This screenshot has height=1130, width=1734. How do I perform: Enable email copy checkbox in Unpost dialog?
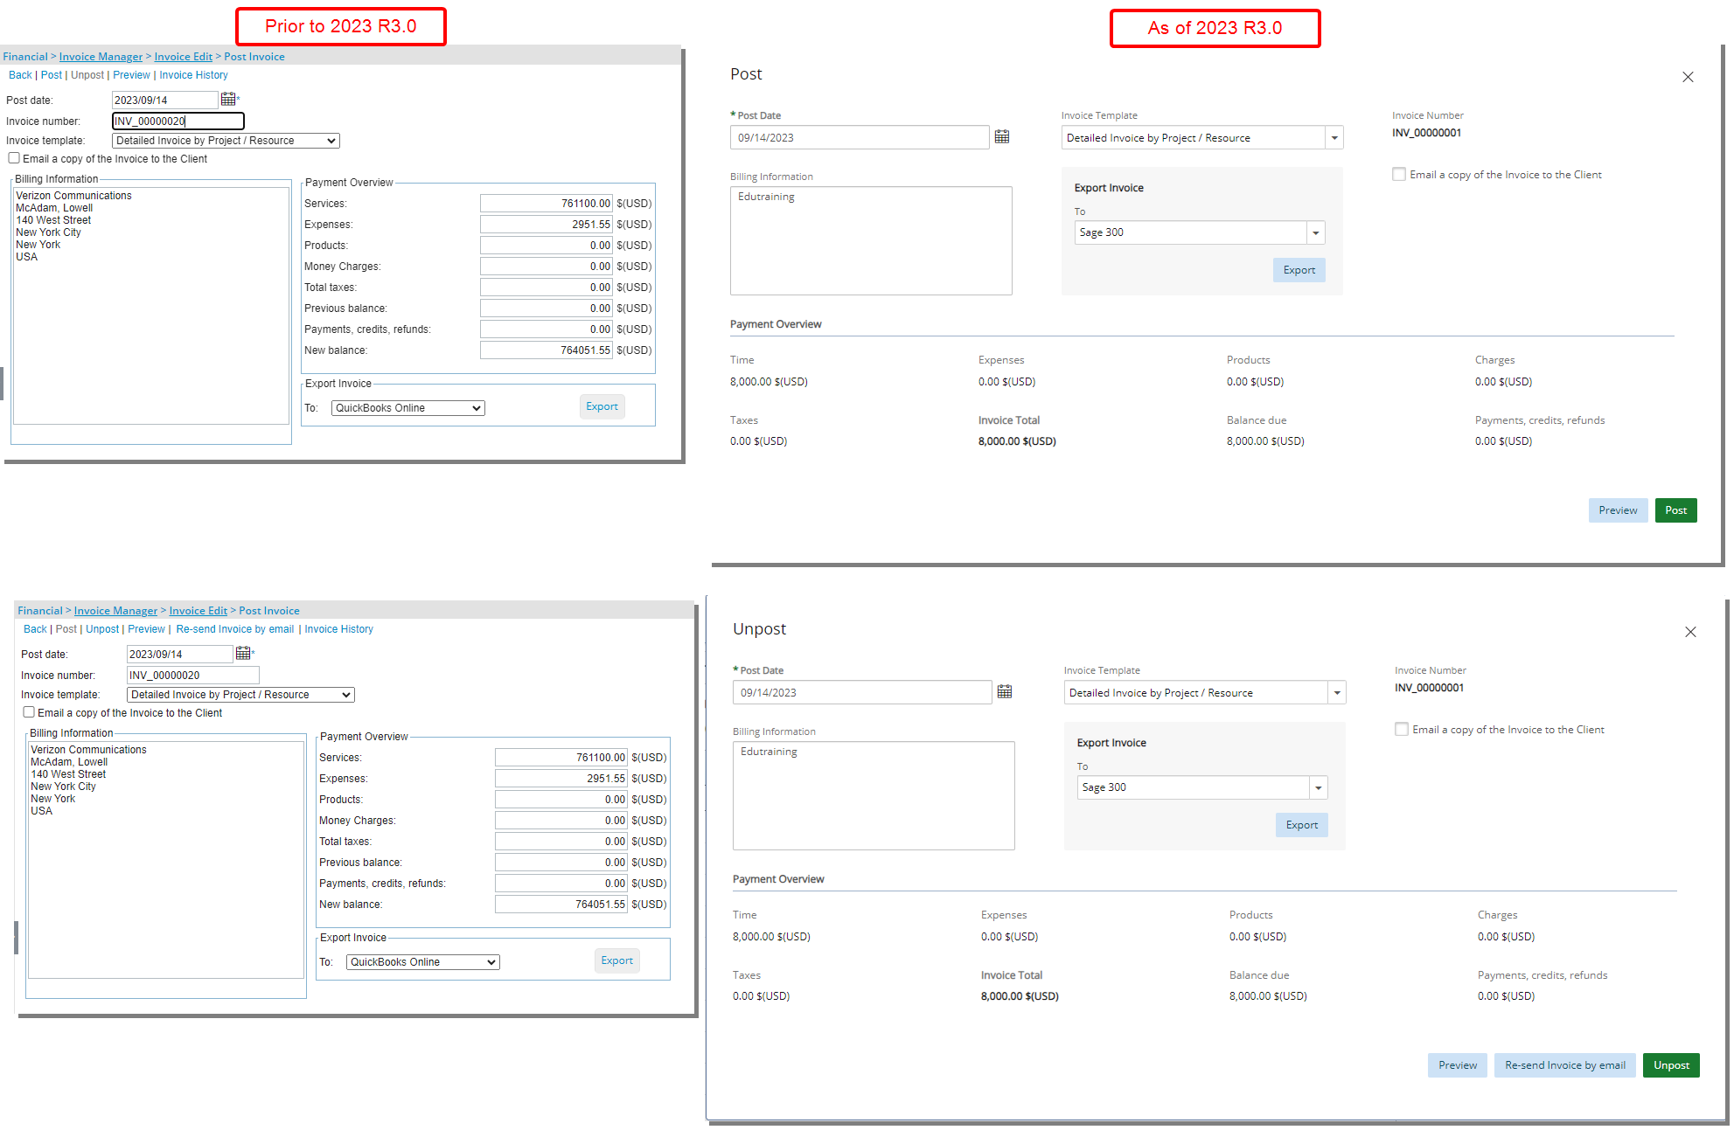[x=1402, y=729]
